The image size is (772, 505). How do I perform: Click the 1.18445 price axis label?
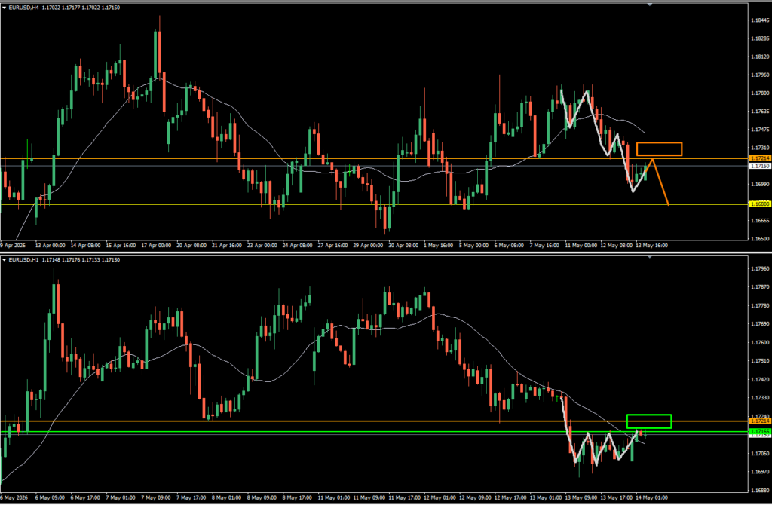coord(760,20)
